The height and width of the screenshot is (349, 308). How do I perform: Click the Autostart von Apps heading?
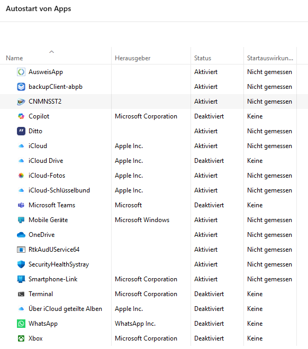(x=39, y=8)
